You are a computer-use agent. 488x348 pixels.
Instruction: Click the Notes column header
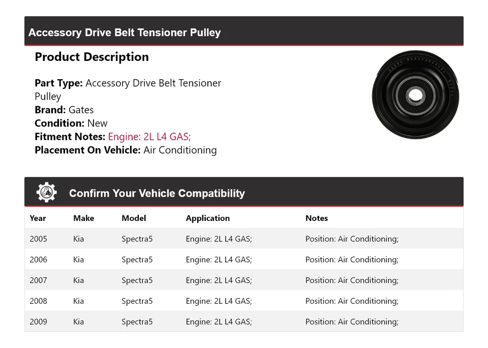click(x=316, y=218)
